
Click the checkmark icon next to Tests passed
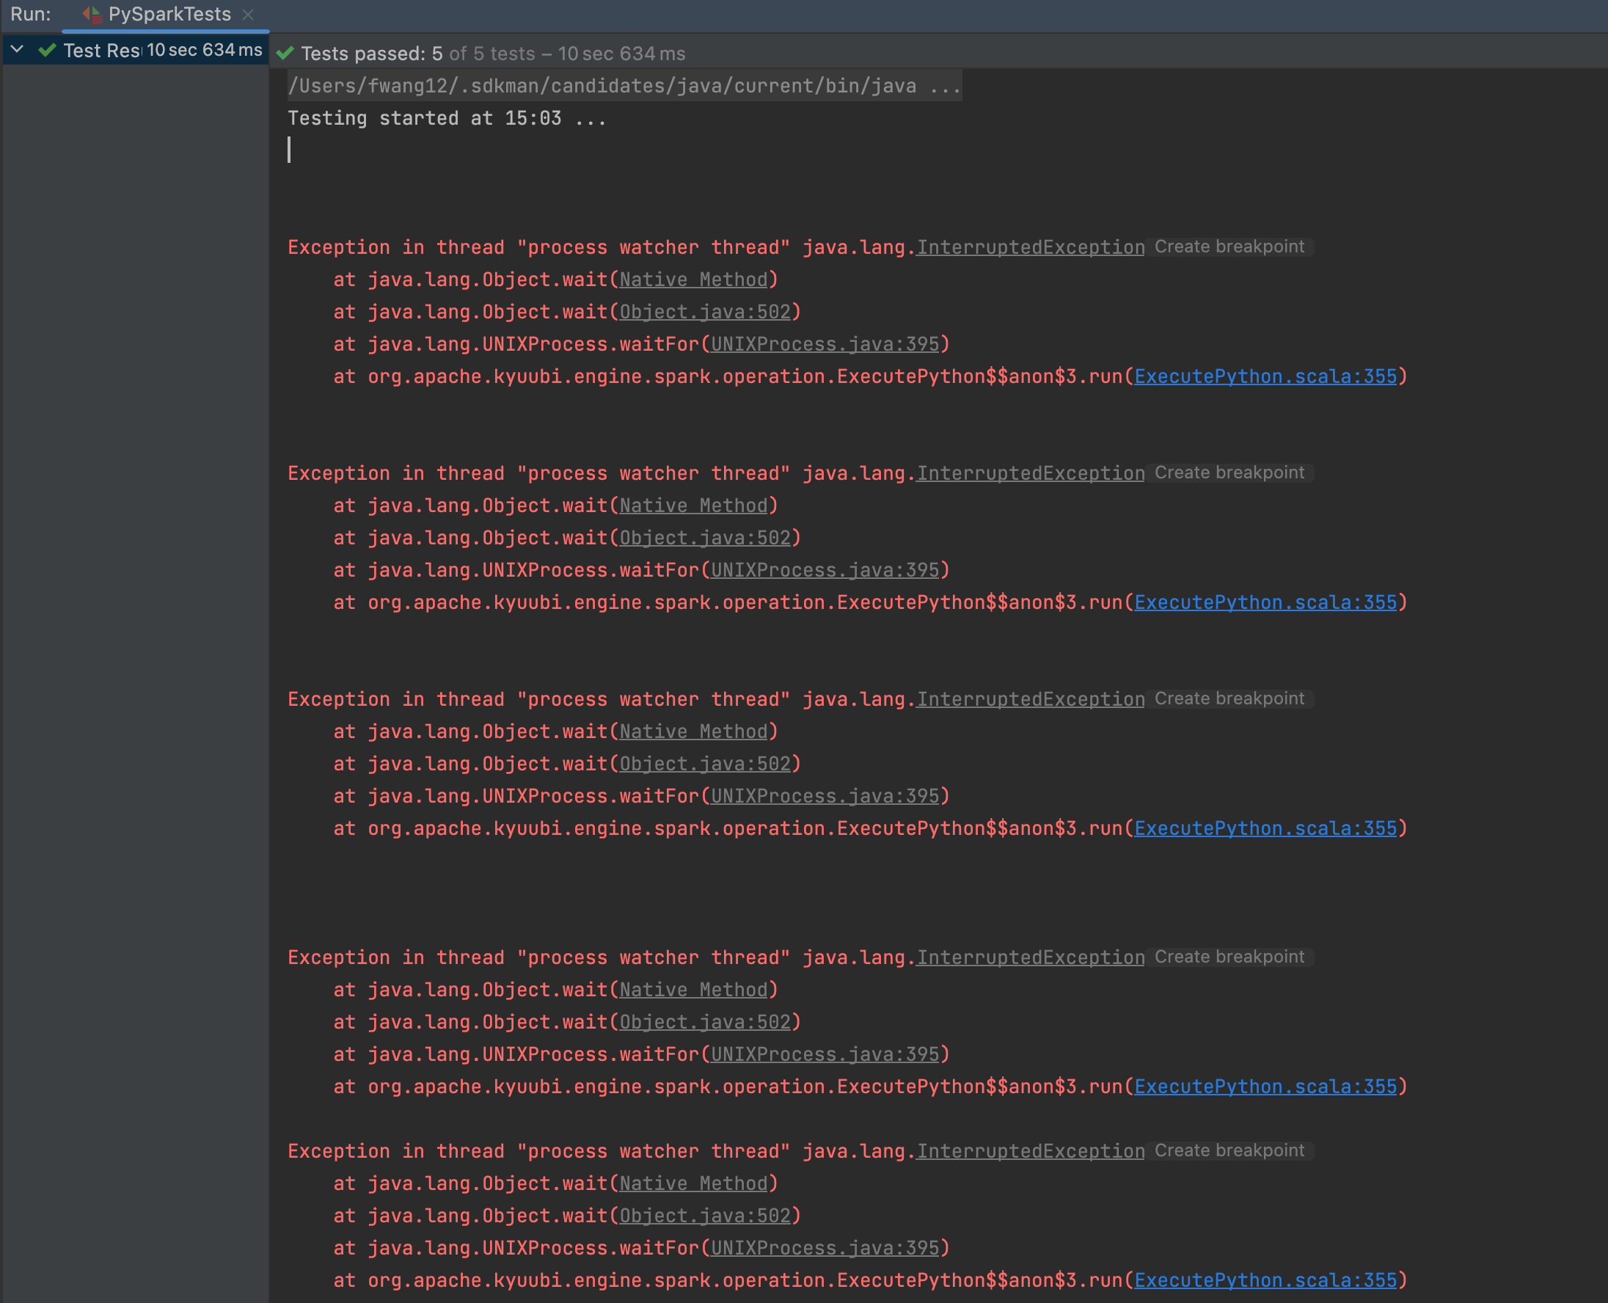(285, 54)
